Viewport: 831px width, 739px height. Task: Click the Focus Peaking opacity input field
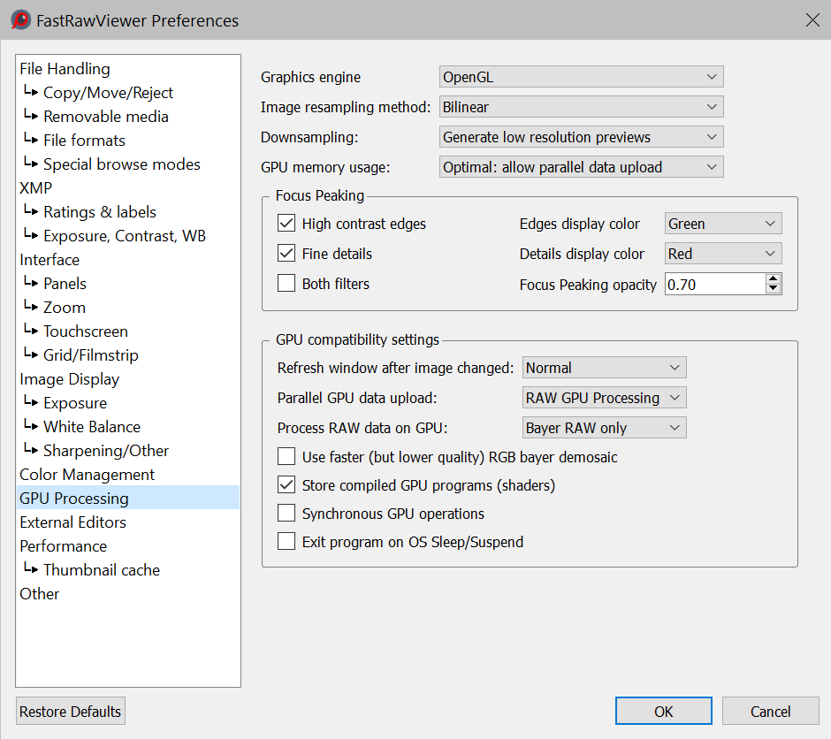(x=713, y=284)
